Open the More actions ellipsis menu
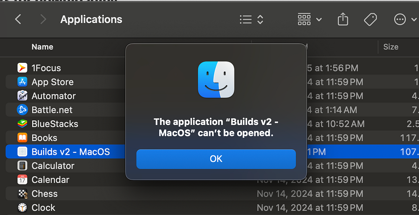The image size is (419, 215). click(404, 19)
